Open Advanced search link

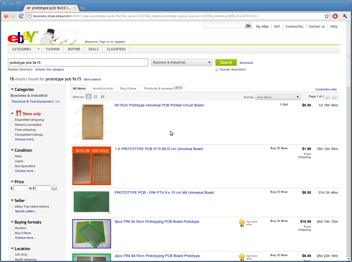(x=246, y=63)
